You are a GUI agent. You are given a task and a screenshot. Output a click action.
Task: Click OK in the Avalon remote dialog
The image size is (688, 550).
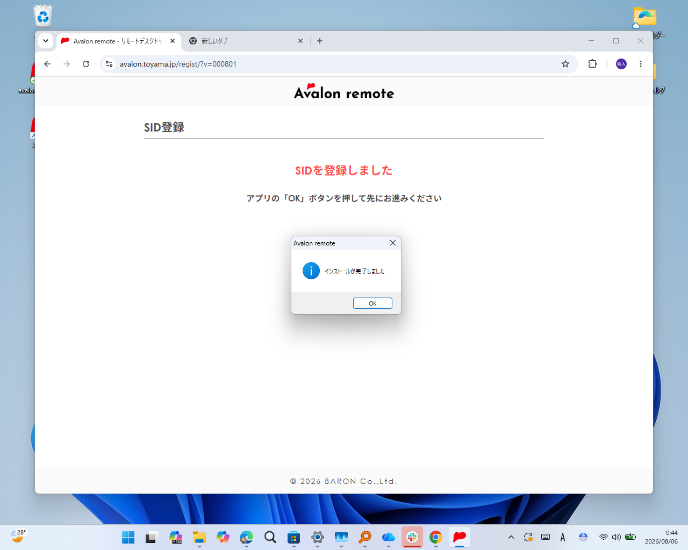click(x=372, y=303)
